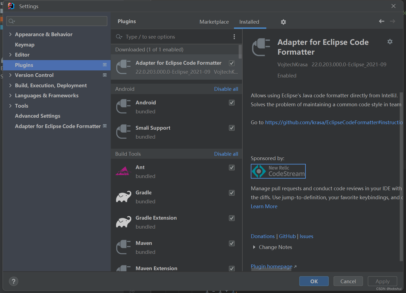The height and width of the screenshot is (293, 406).
Task: Uncheck the Gradle plugin checkbox
Action: [232, 193]
